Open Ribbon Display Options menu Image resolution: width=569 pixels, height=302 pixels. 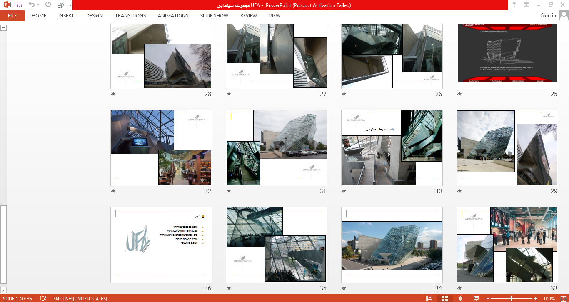click(x=526, y=5)
